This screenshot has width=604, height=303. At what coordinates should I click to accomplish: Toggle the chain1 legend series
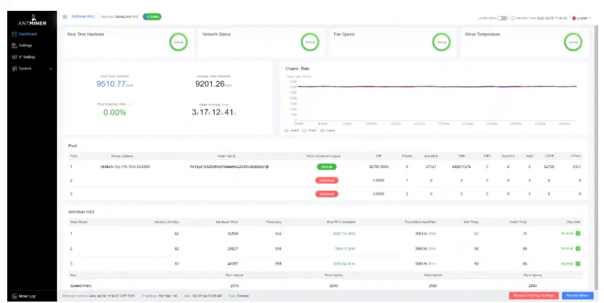[310, 131]
